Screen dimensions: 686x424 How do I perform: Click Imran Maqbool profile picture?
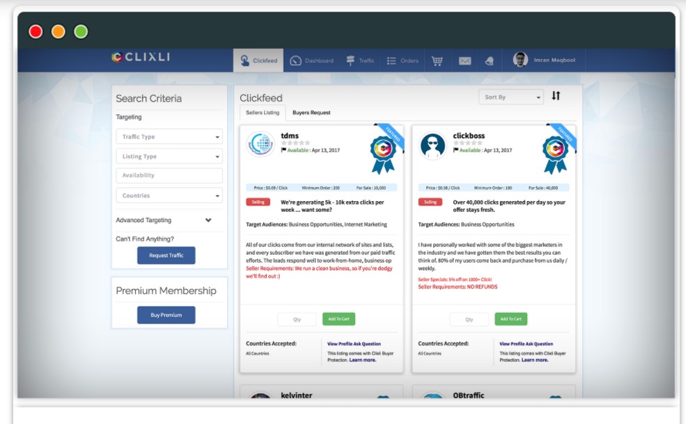[520, 60]
